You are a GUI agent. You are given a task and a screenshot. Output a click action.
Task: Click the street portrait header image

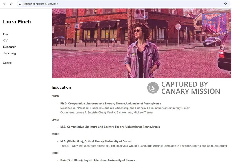pyautogui.click(x=142, y=43)
